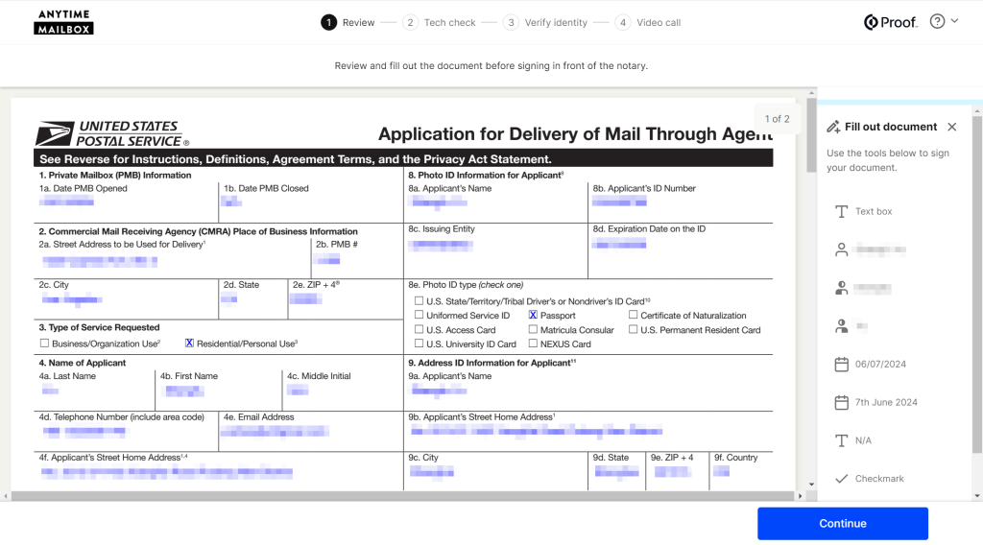Click the USPS eagle logo
Viewport: 983px width, 545px height.
pyautogui.click(x=55, y=133)
